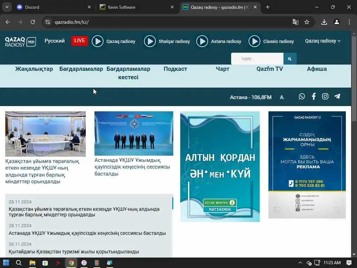Click inside the Іздеу search field
The image size is (357, 268).
point(257,59)
